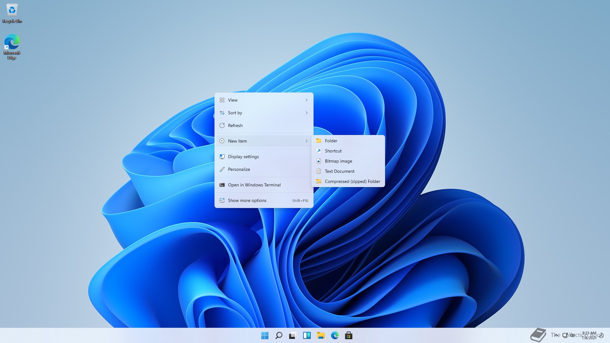
Task: Select the Microsoft Edge desktop shortcut
Action: pyautogui.click(x=12, y=47)
